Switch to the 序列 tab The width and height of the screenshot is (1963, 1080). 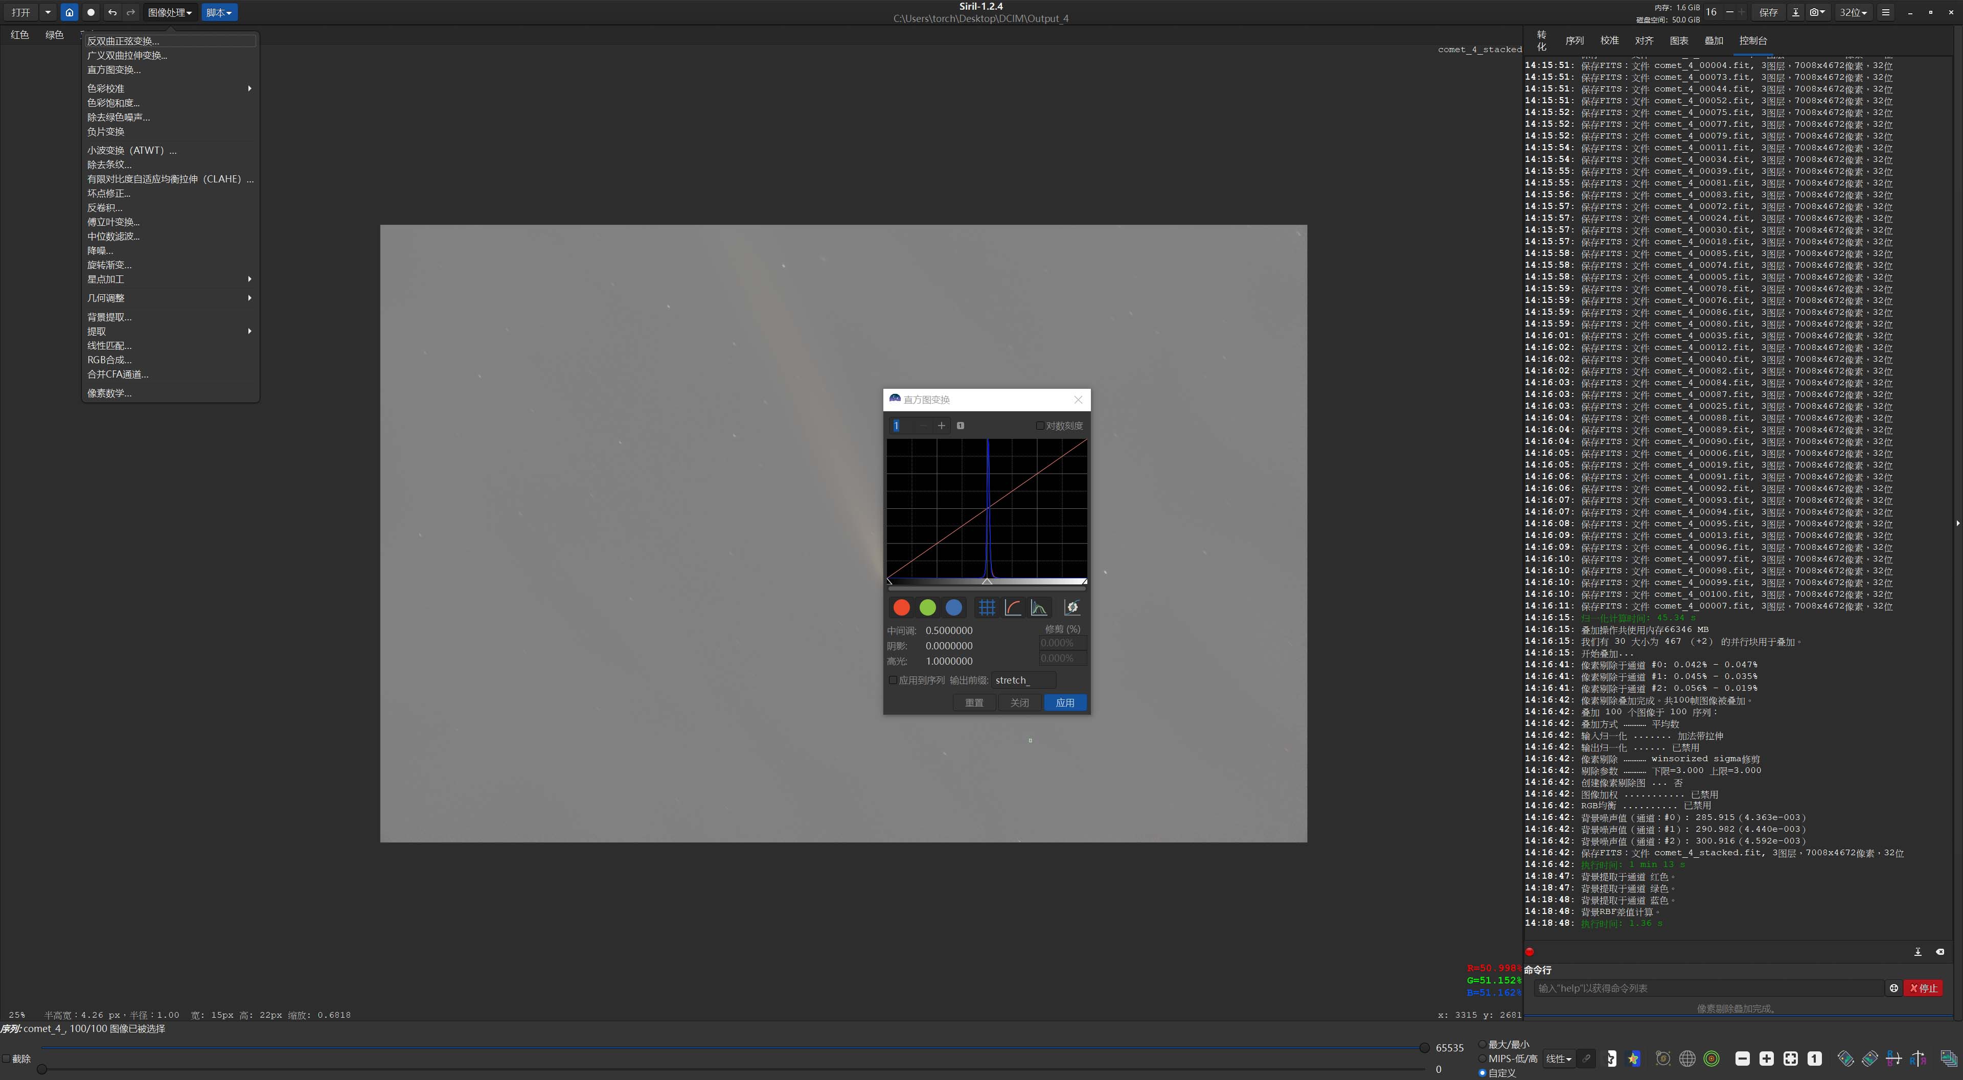click(1574, 40)
